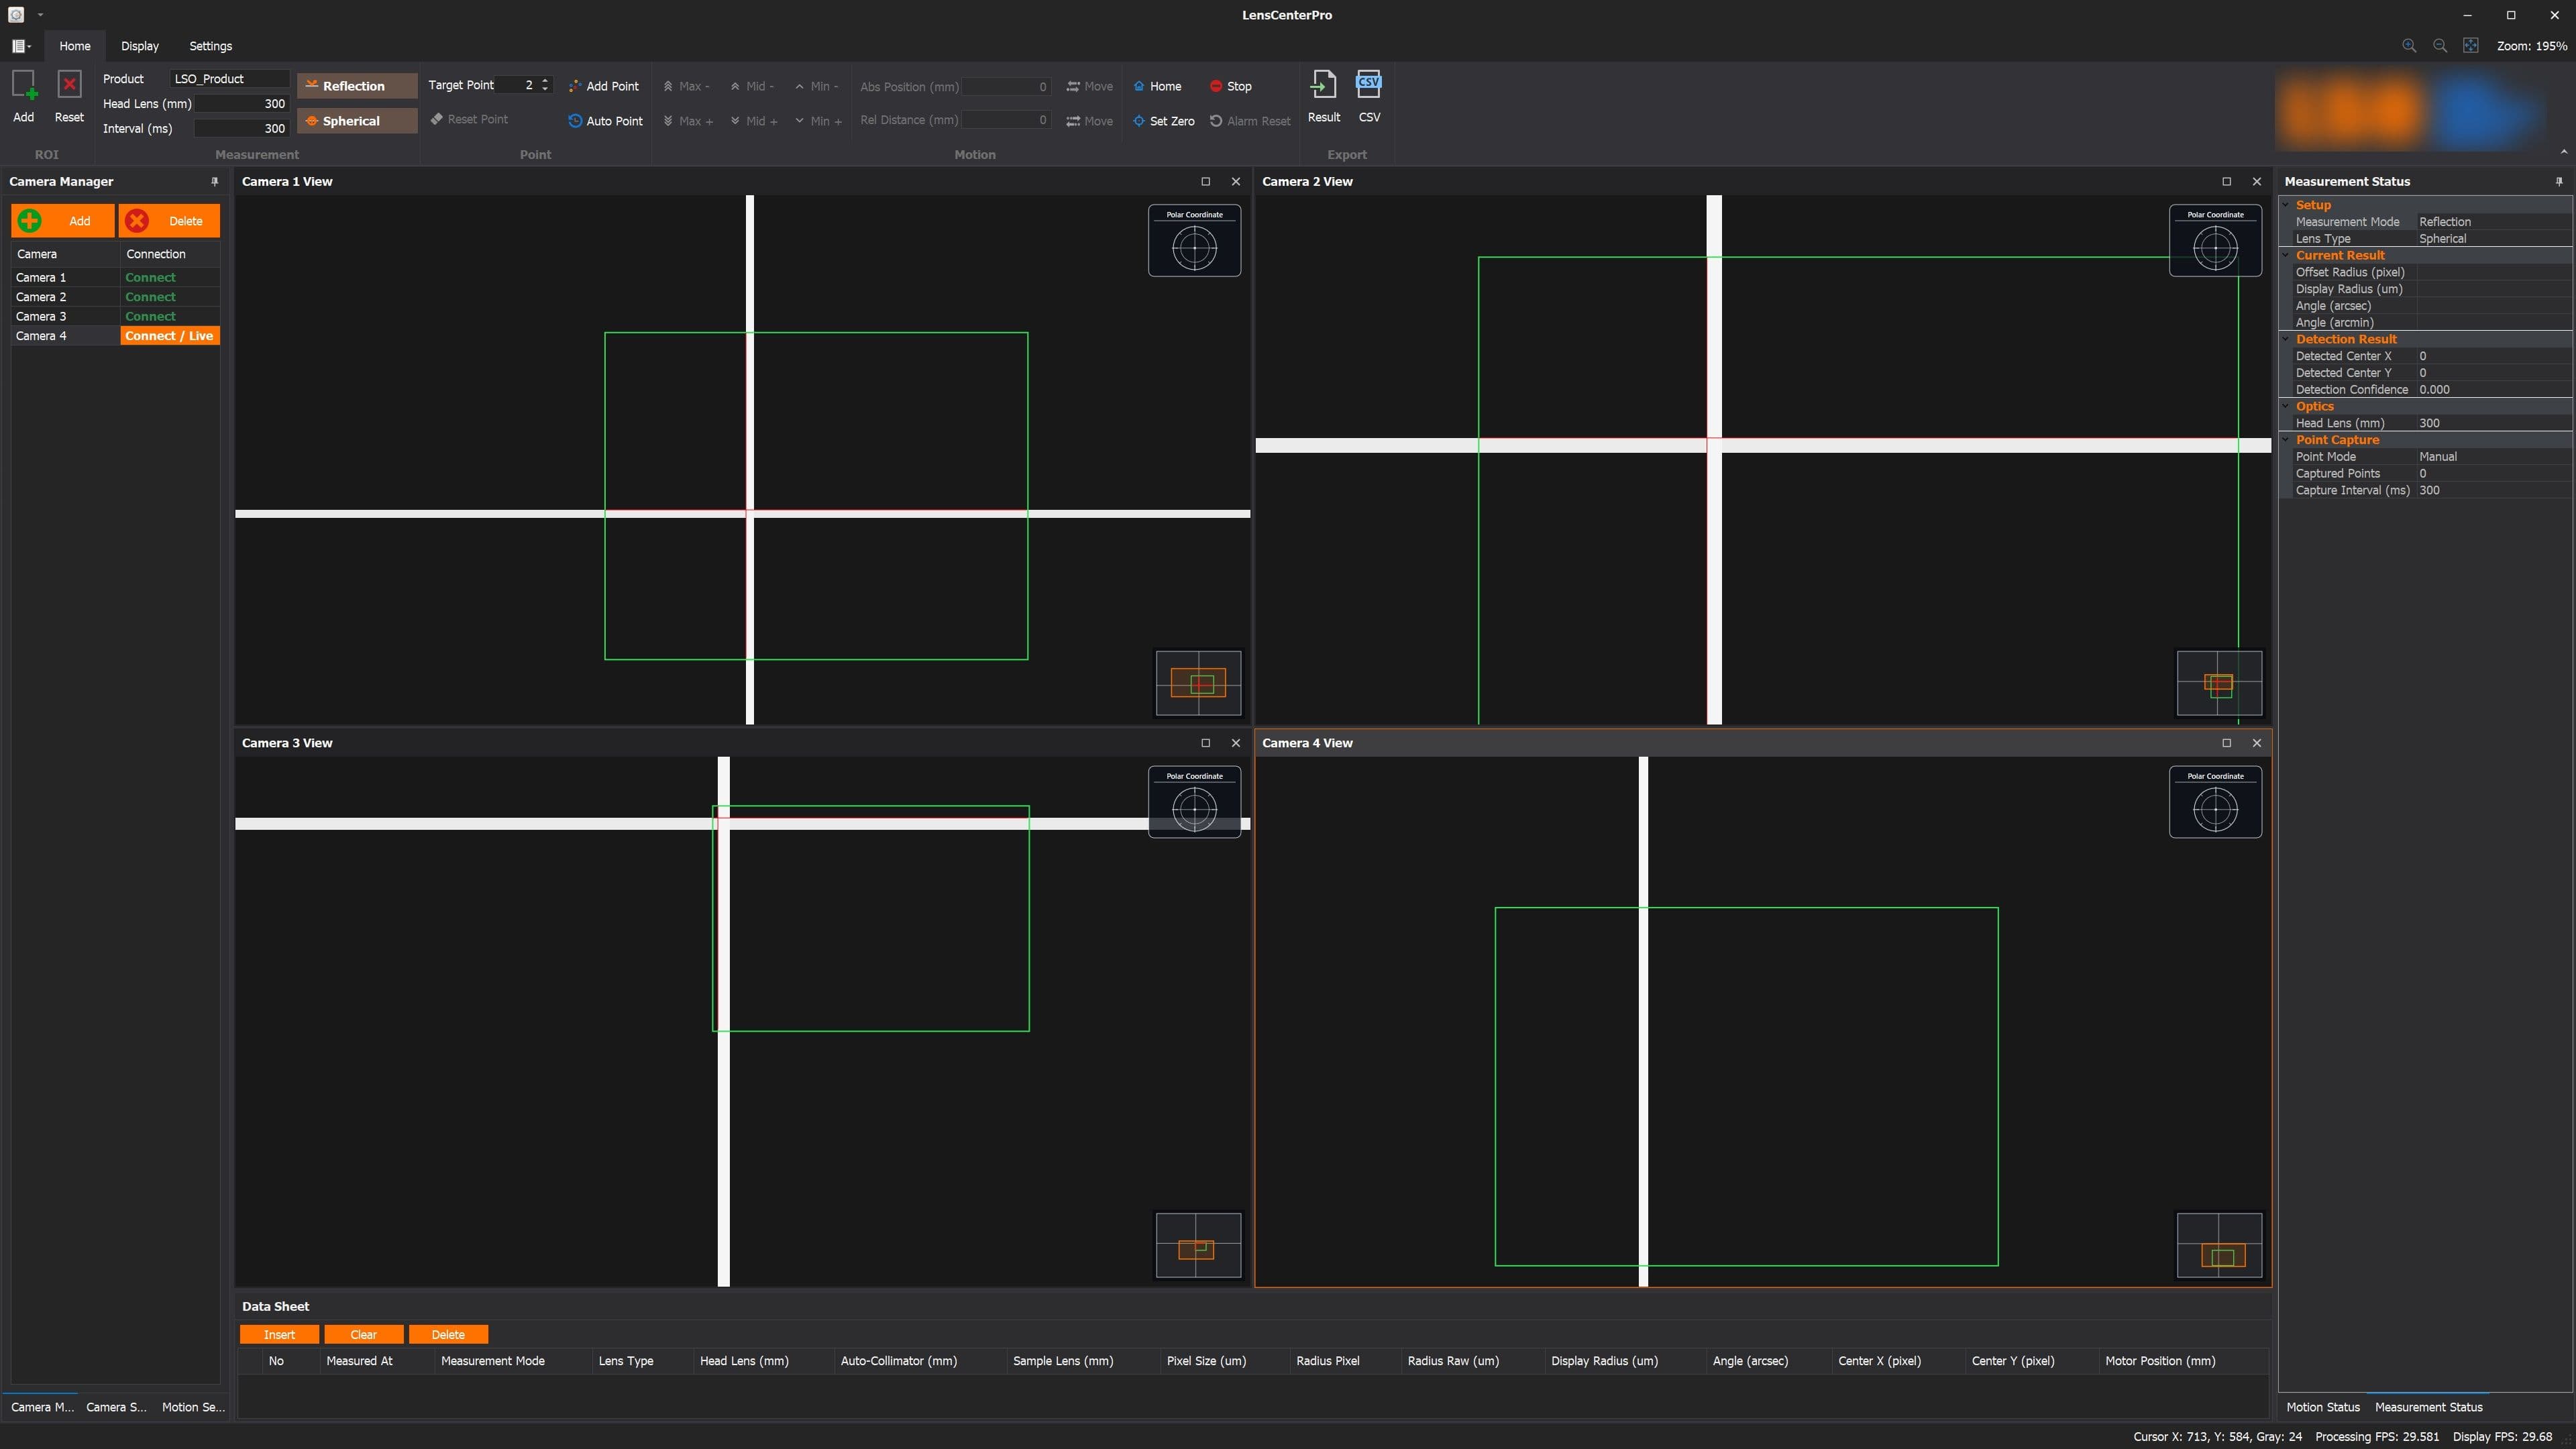Pin the Camera Manager panel
Viewport: 2576px width, 1449px height.
[x=214, y=181]
